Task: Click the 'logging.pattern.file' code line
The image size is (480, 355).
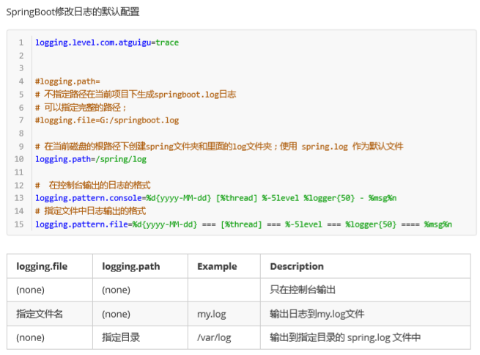Action: click(243, 224)
